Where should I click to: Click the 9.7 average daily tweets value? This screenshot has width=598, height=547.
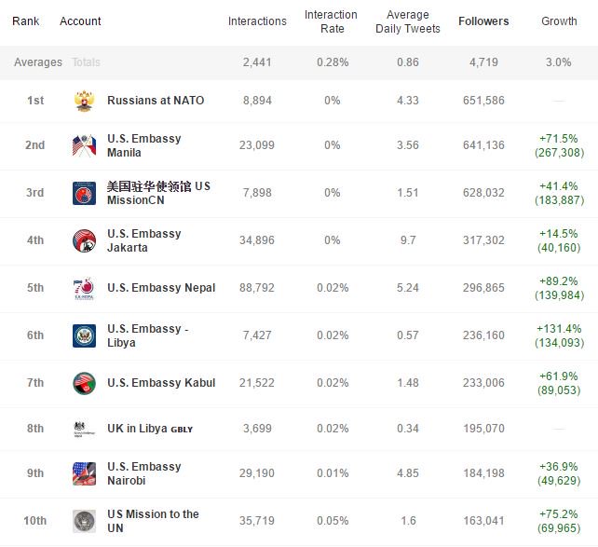408,239
